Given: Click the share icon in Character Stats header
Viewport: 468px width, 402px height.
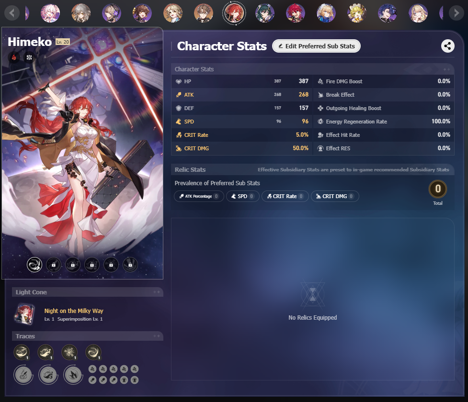Looking at the screenshot, I should [448, 46].
